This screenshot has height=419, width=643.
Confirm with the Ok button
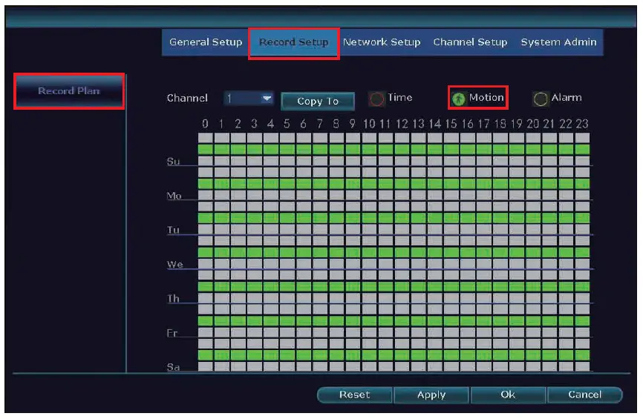(508, 395)
